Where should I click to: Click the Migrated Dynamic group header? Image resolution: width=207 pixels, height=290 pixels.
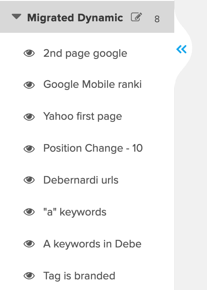point(87,17)
